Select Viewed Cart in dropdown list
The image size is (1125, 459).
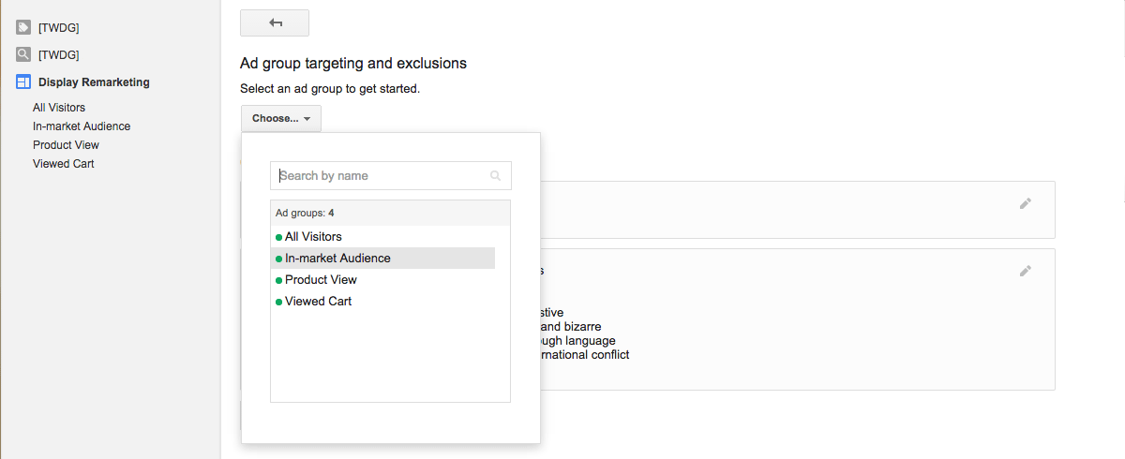click(x=382, y=302)
